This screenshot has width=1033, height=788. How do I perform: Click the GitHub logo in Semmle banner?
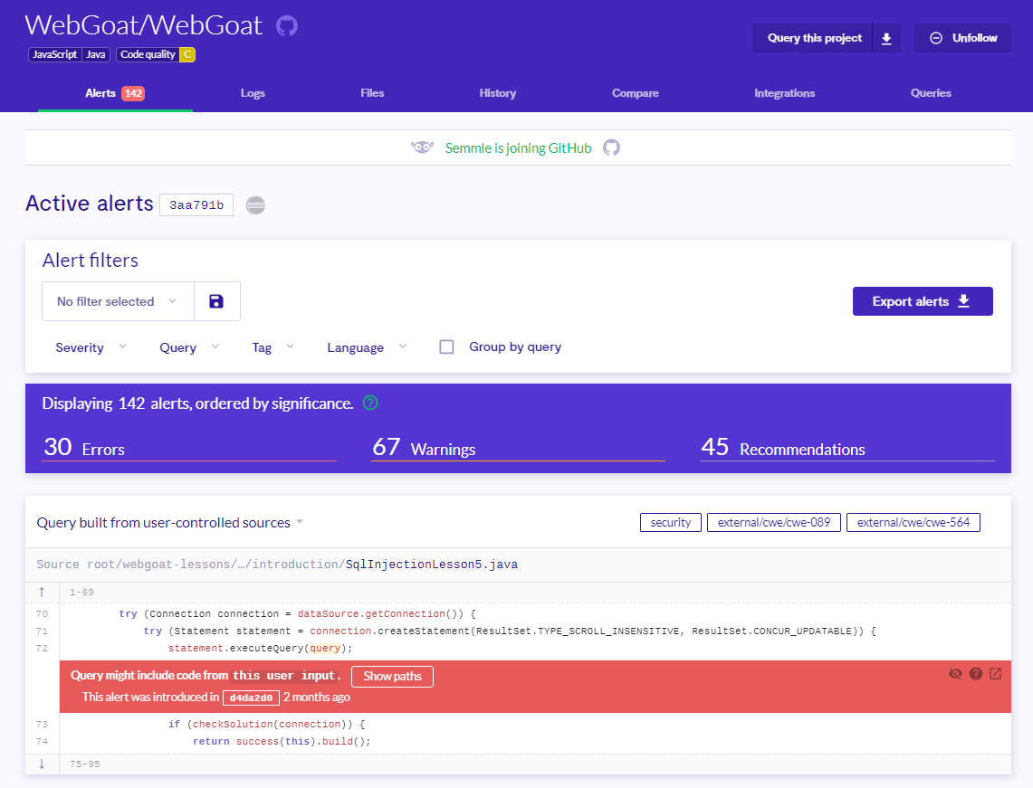coord(611,147)
